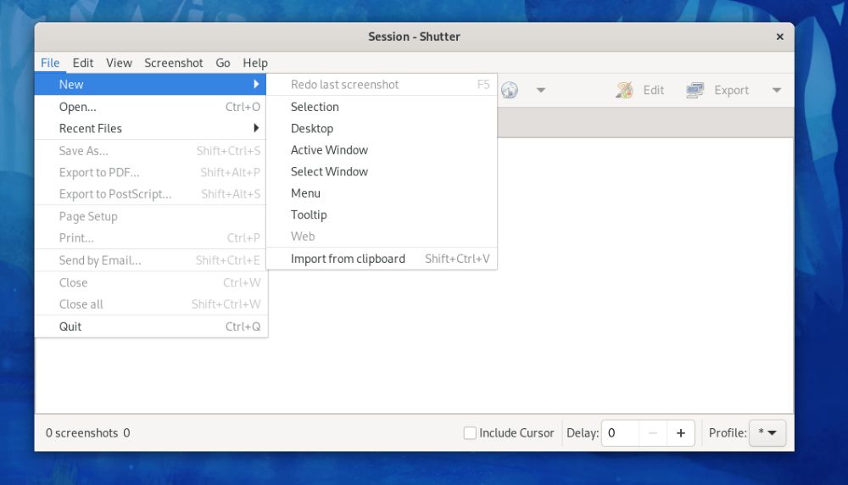Click the Edit paint palette icon
This screenshot has height=485, width=848.
point(624,90)
